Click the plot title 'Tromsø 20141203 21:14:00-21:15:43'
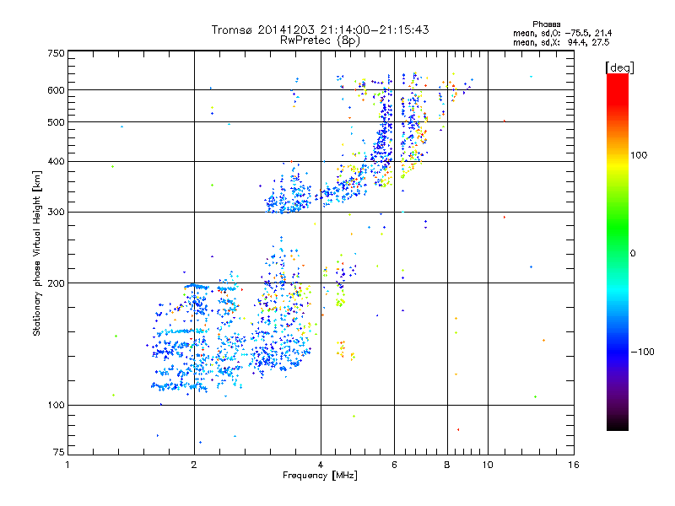Image resolution: width=675 pixels, height=506 pixels. (x=320, y=30)
